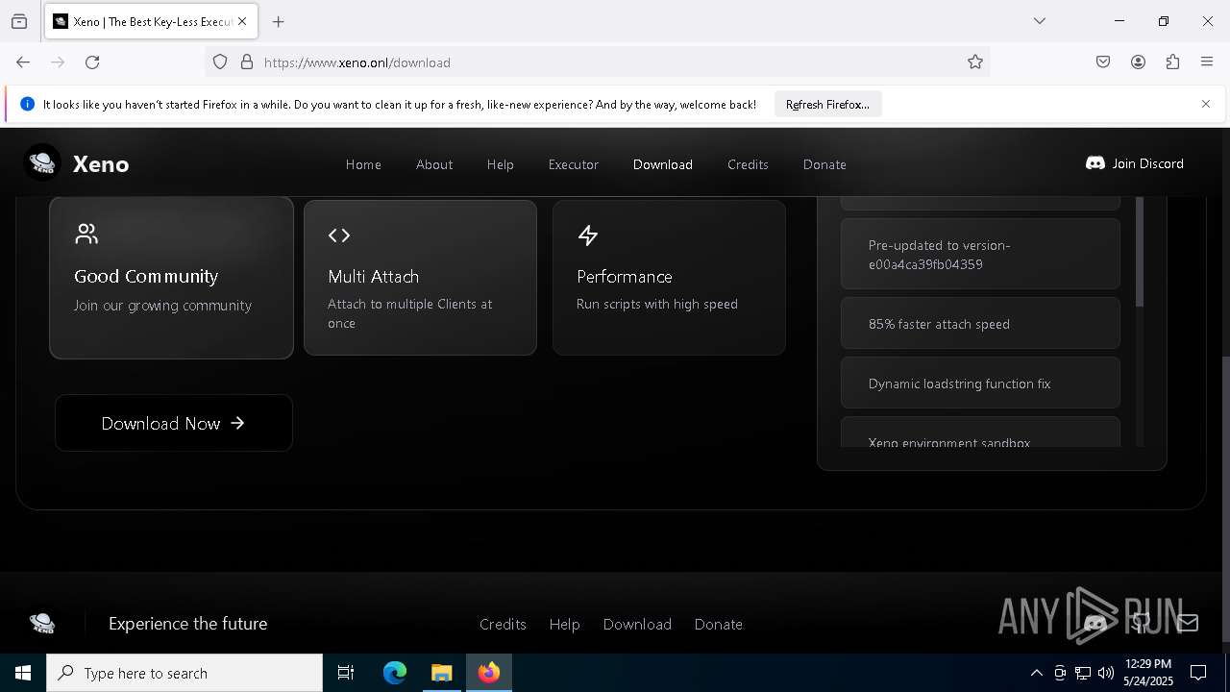
Task: Show hidden system tray icons
Action: click(1036, 673)
